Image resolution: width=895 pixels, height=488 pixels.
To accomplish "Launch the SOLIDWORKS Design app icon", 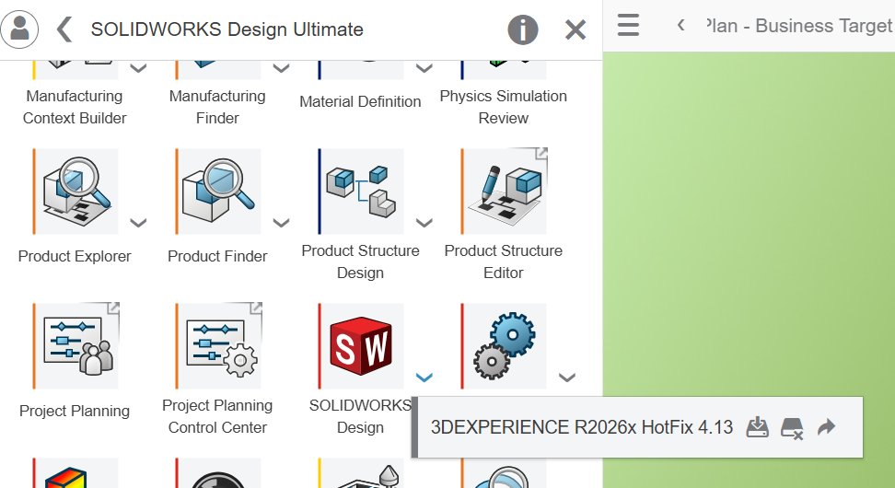I will click(361, 346).
